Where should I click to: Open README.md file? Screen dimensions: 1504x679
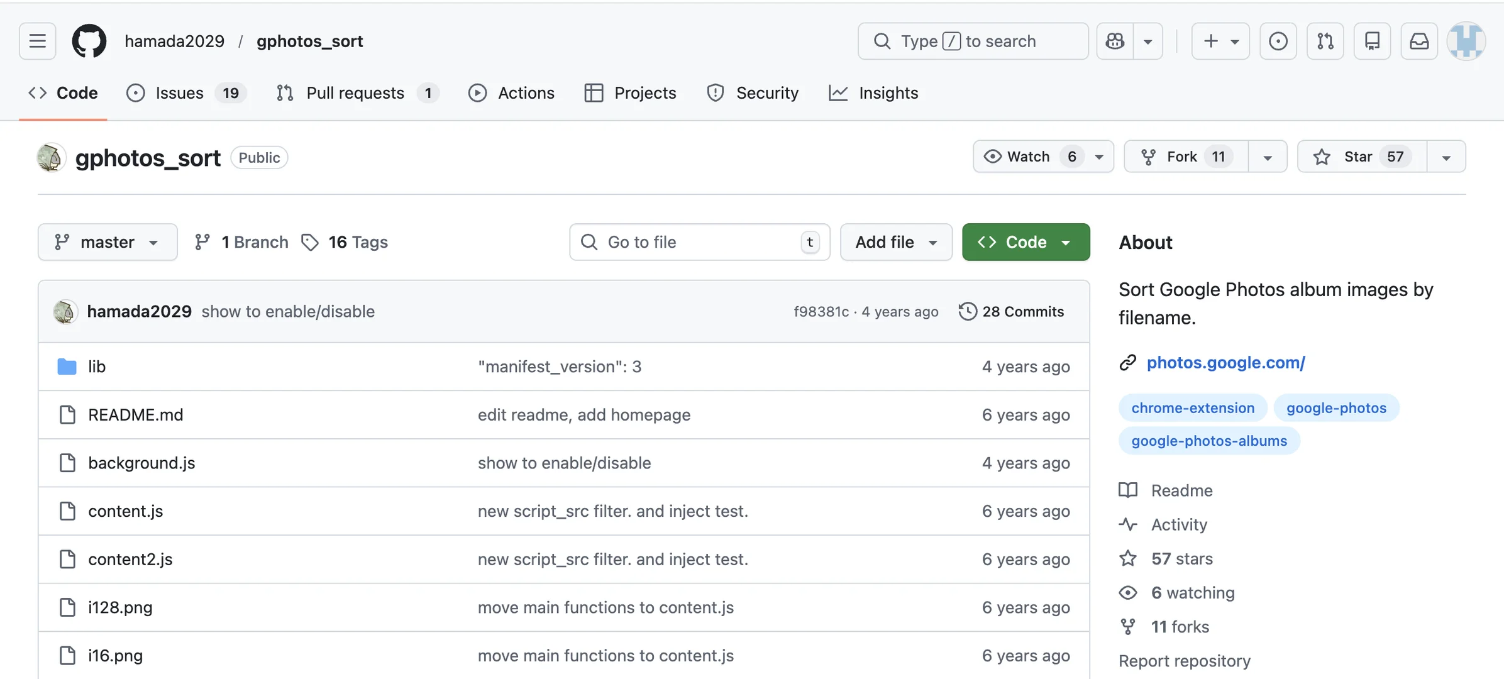(136, 415)
